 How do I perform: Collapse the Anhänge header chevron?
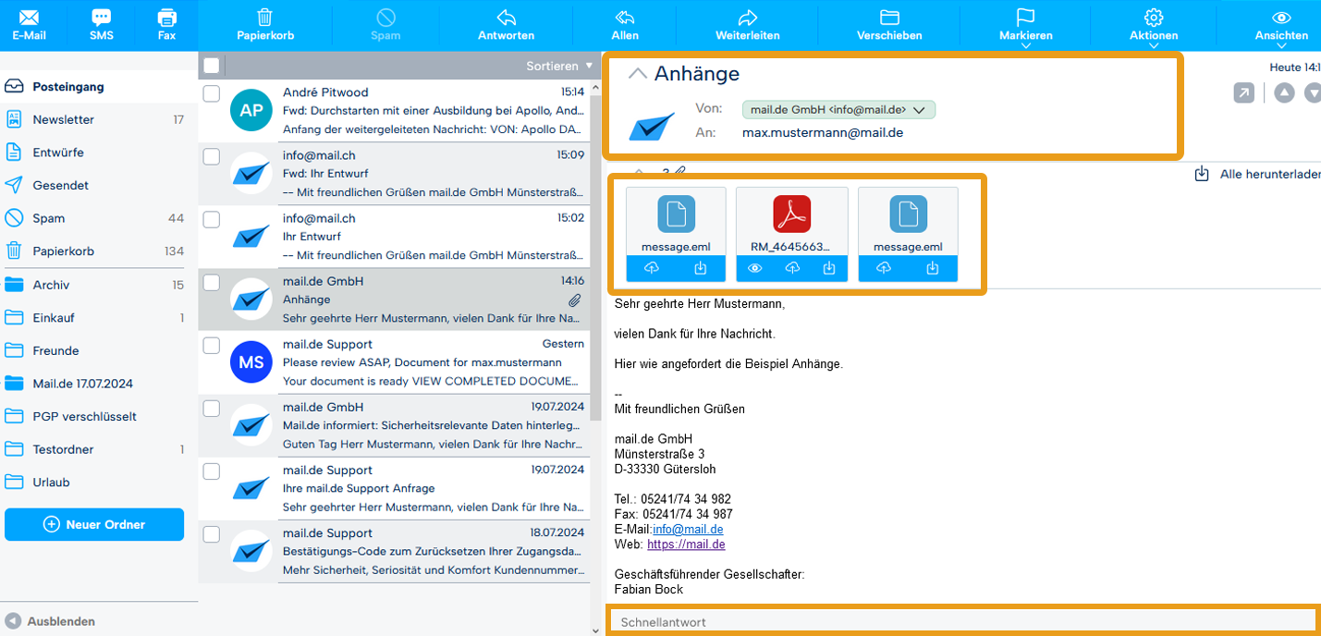coord(637,74)
